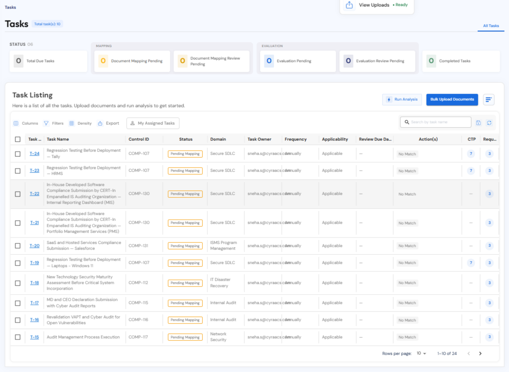Click the Completed Tasks count badge

click(431, 61)
